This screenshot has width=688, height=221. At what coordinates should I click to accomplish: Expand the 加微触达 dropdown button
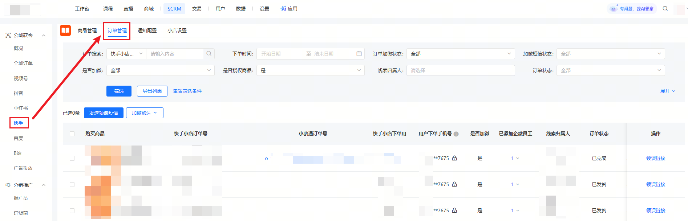pos(145,113)
